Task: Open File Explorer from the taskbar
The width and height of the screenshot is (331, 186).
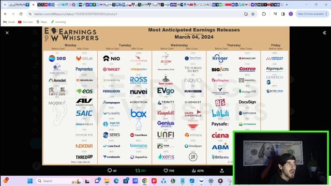Action: click(x=107, y=181)
